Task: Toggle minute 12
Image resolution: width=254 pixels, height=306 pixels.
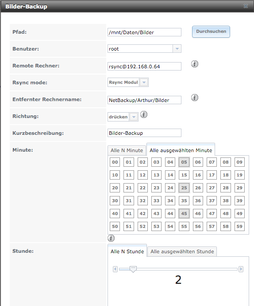Action: coord(142,175)
